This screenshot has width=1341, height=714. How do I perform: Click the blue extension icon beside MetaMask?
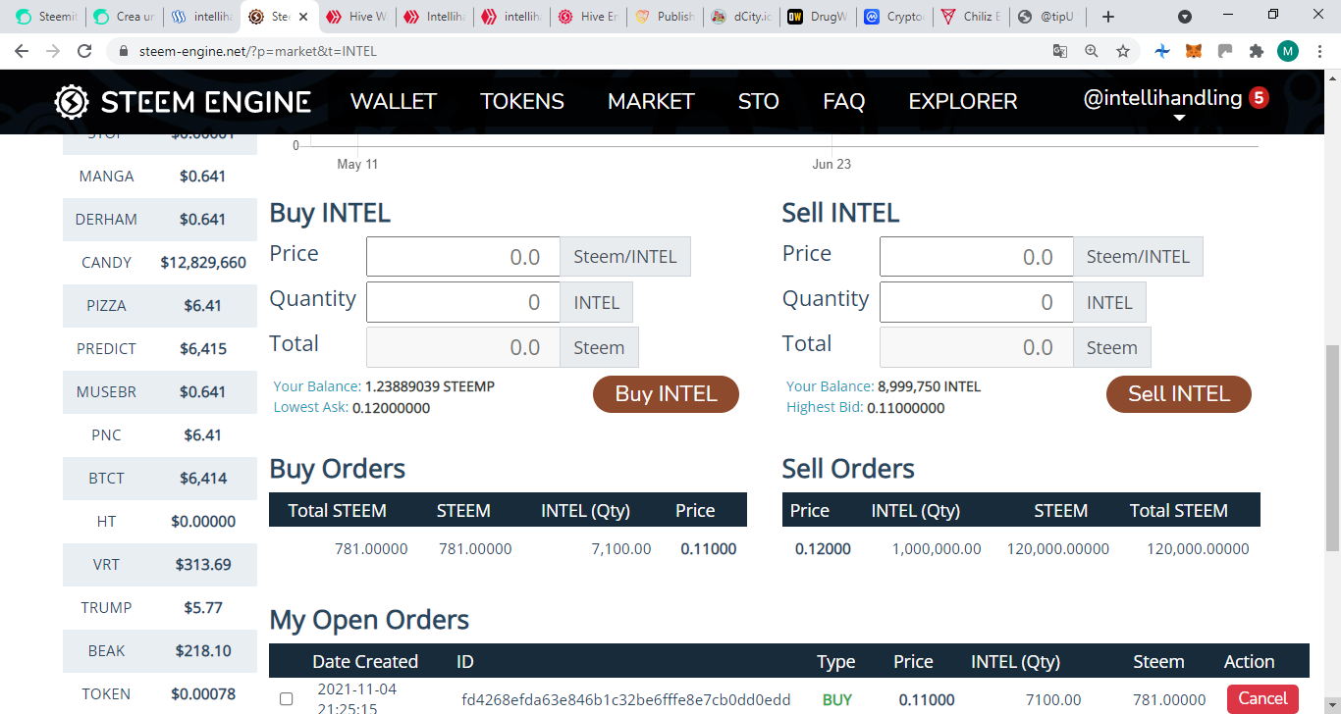click(1162, 51)
